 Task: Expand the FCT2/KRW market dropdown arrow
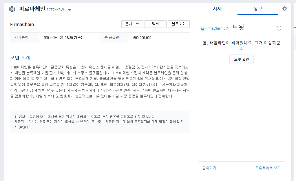69,10
